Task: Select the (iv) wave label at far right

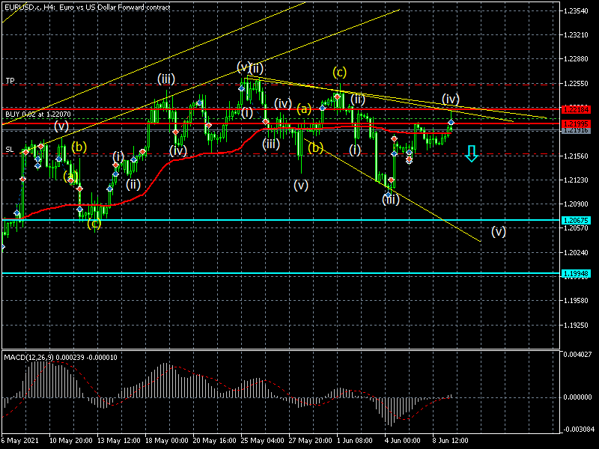Action: point(450,99)
